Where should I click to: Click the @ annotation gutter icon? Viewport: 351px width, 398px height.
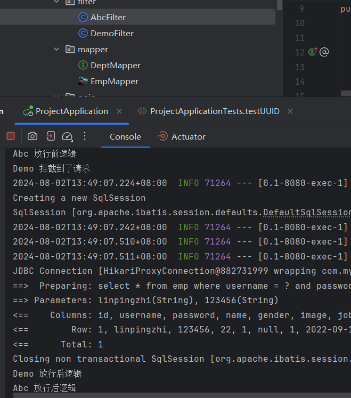point(324,52)
